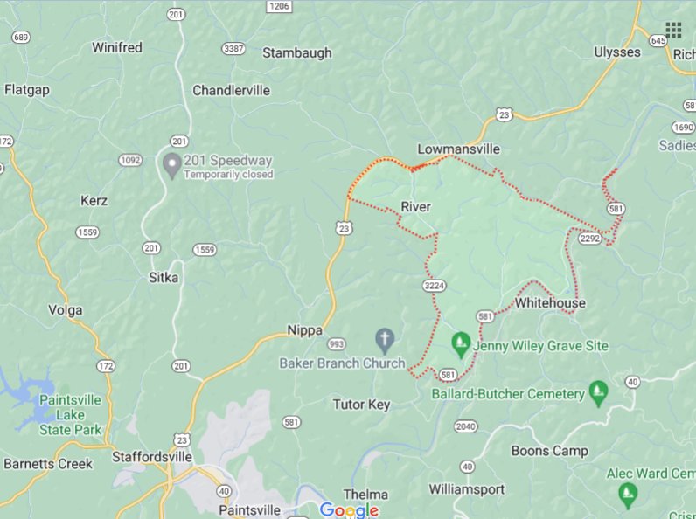Select the Lowmansville town label

coord(458,149)
